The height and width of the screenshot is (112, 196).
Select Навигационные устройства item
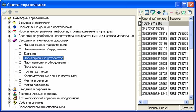click(43, 58)
